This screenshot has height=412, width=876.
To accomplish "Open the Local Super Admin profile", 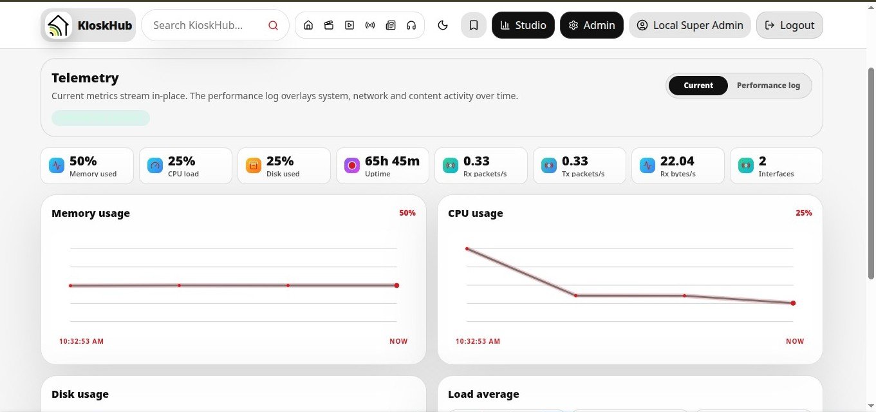I will point(690,25).
